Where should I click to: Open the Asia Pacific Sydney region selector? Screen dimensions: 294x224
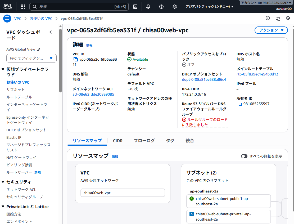[210, 7]
